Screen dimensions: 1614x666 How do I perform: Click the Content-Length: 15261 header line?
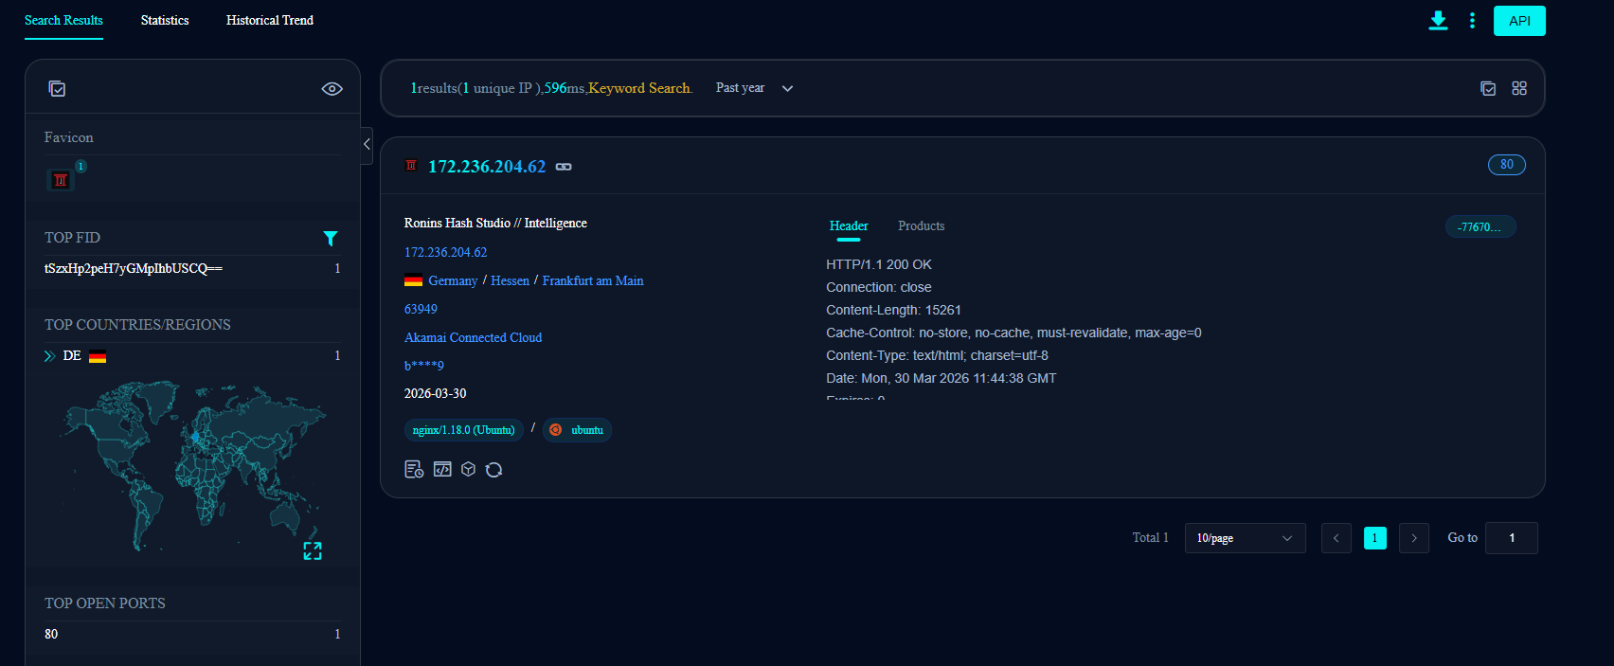[893, 310]
